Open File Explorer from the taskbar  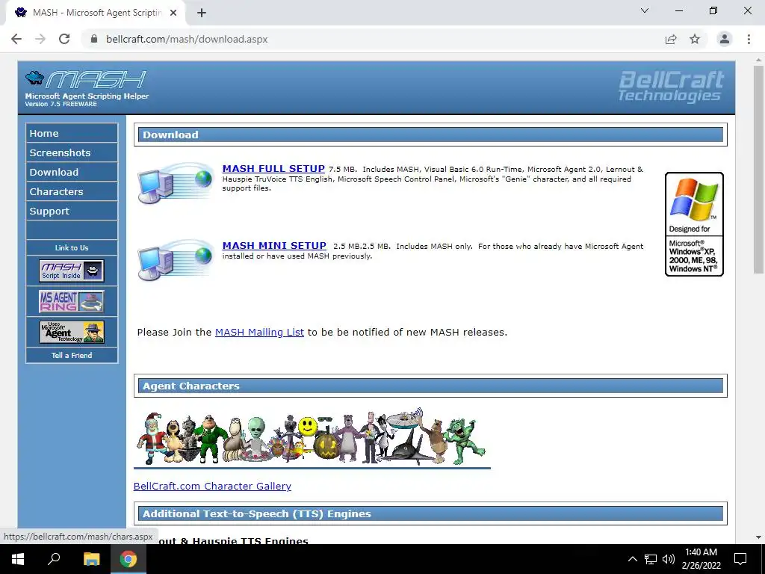pyautogui.click(x=91, y=559)
